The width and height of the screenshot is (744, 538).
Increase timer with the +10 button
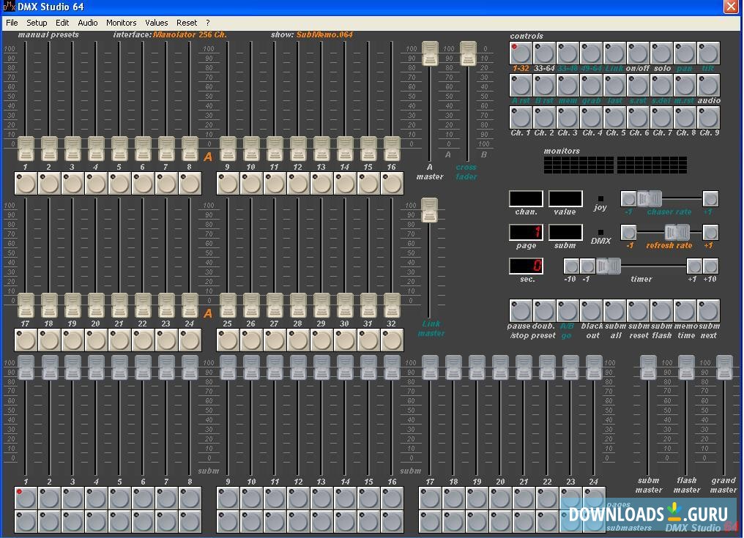[x=710, y=266]
